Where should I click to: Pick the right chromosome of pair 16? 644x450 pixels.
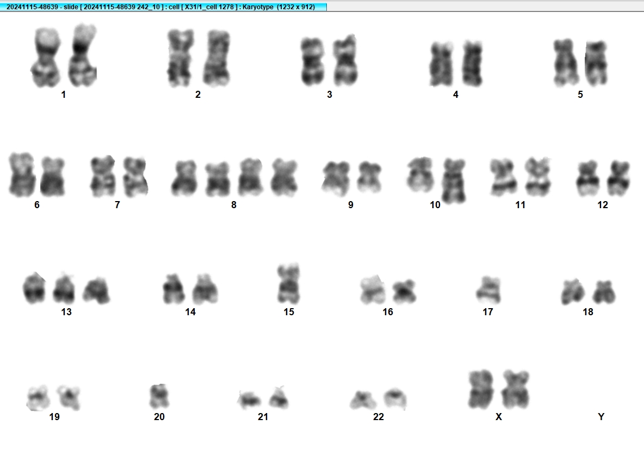(x=404, y=292)
